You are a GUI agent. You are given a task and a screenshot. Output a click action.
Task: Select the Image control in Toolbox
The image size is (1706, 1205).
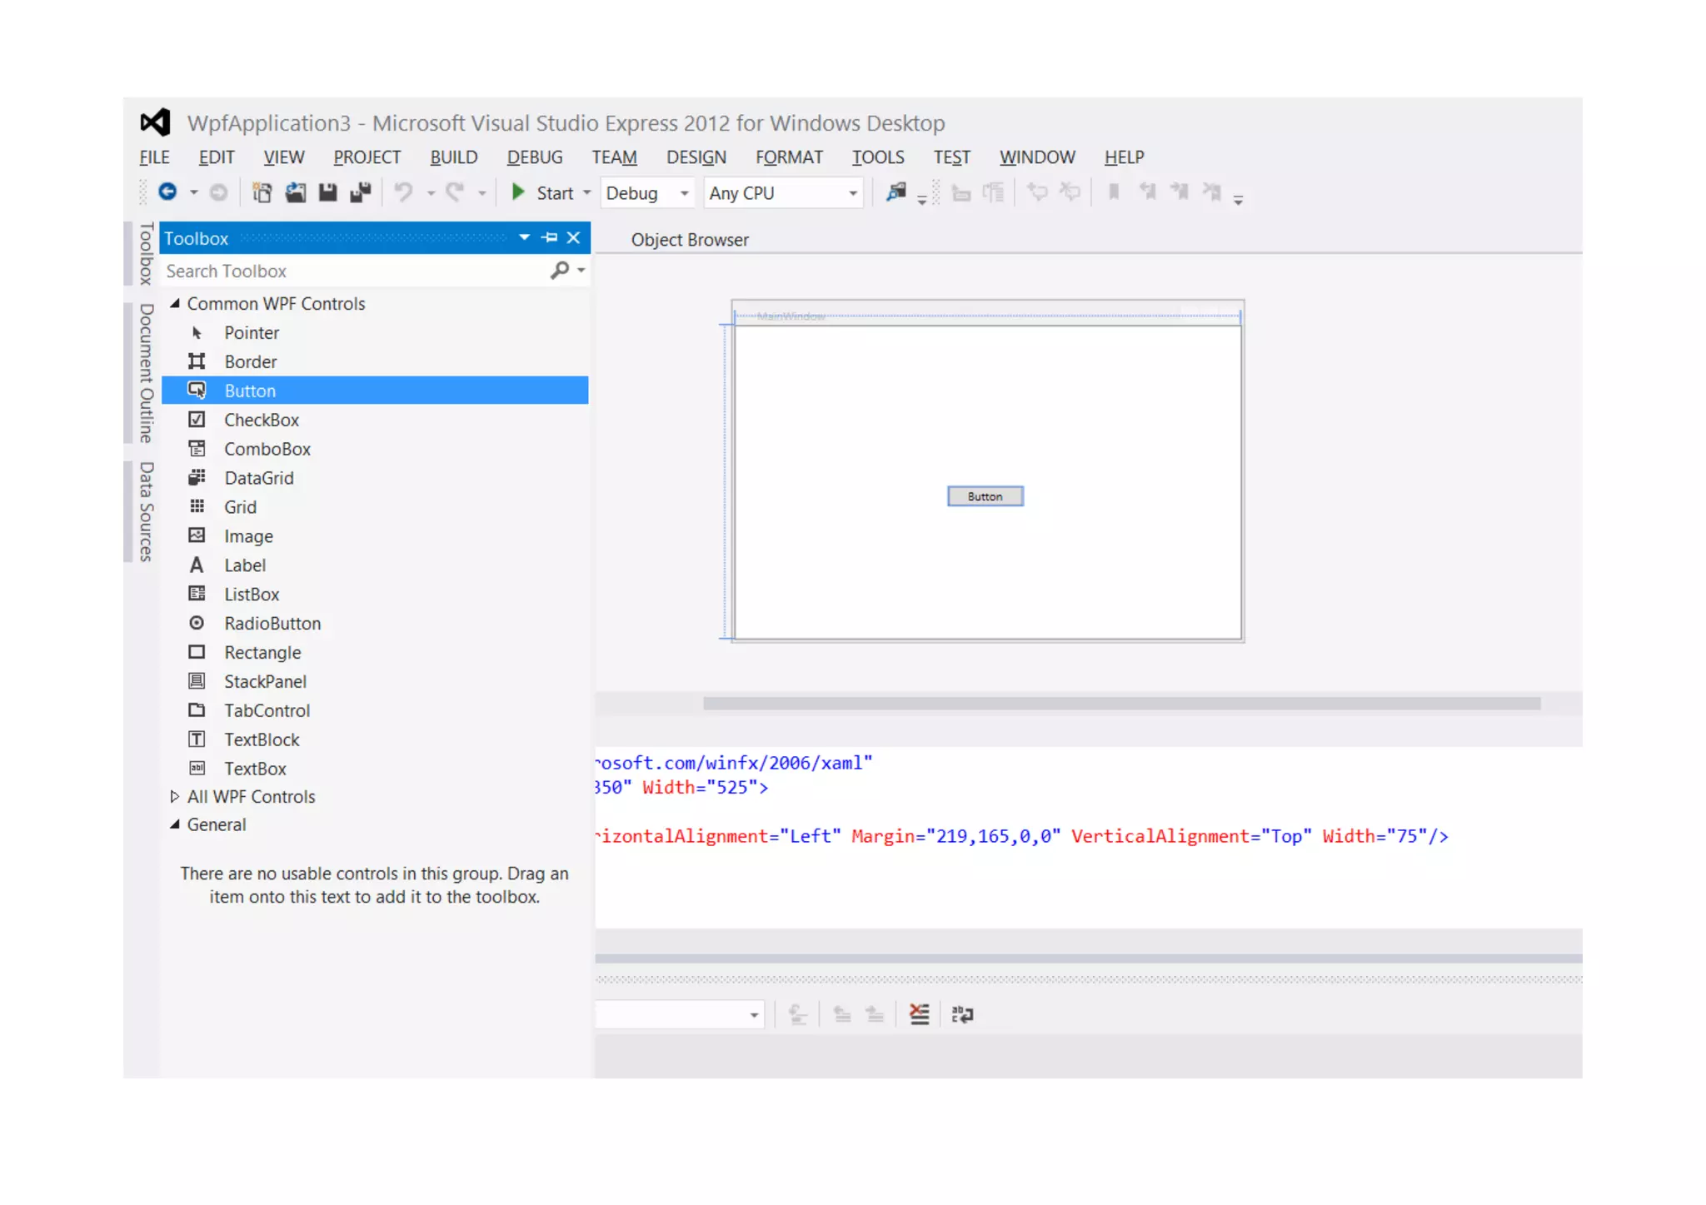[x=374, y=536]
